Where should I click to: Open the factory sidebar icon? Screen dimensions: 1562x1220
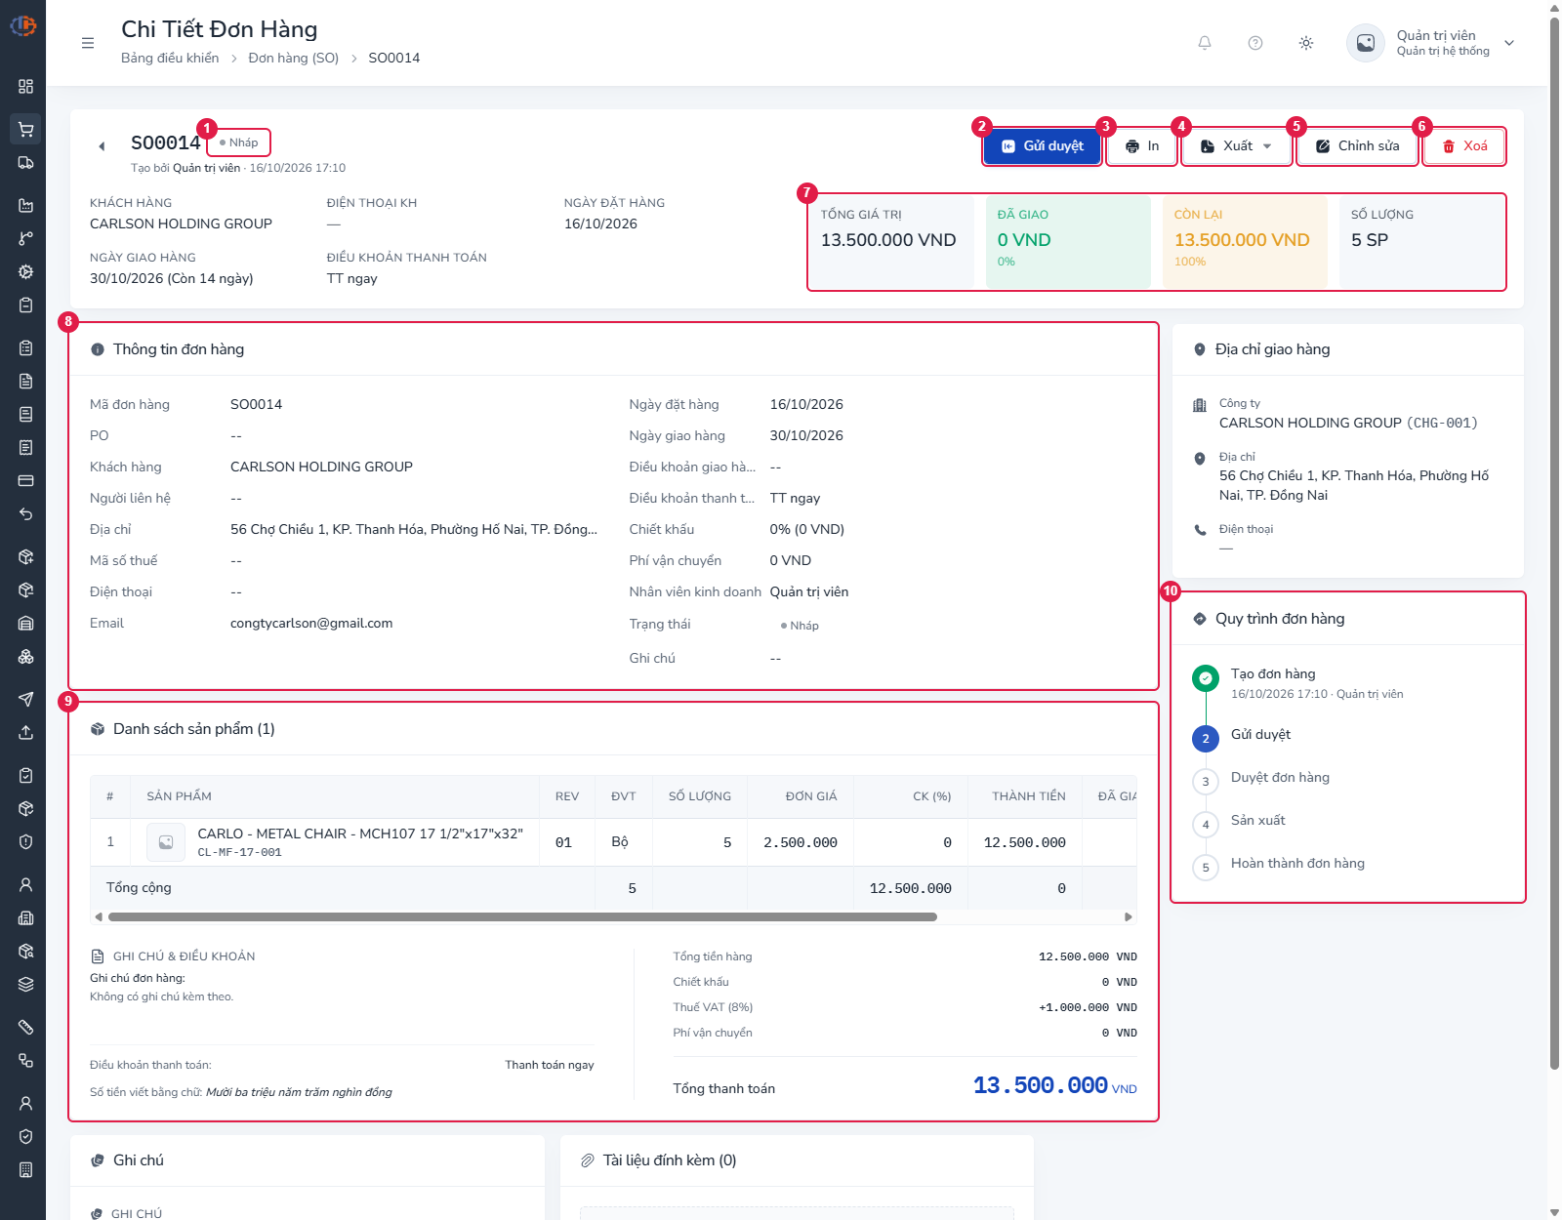coord(25,205)
